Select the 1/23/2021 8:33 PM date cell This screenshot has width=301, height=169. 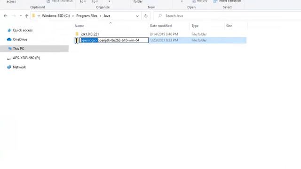point(164,40)
